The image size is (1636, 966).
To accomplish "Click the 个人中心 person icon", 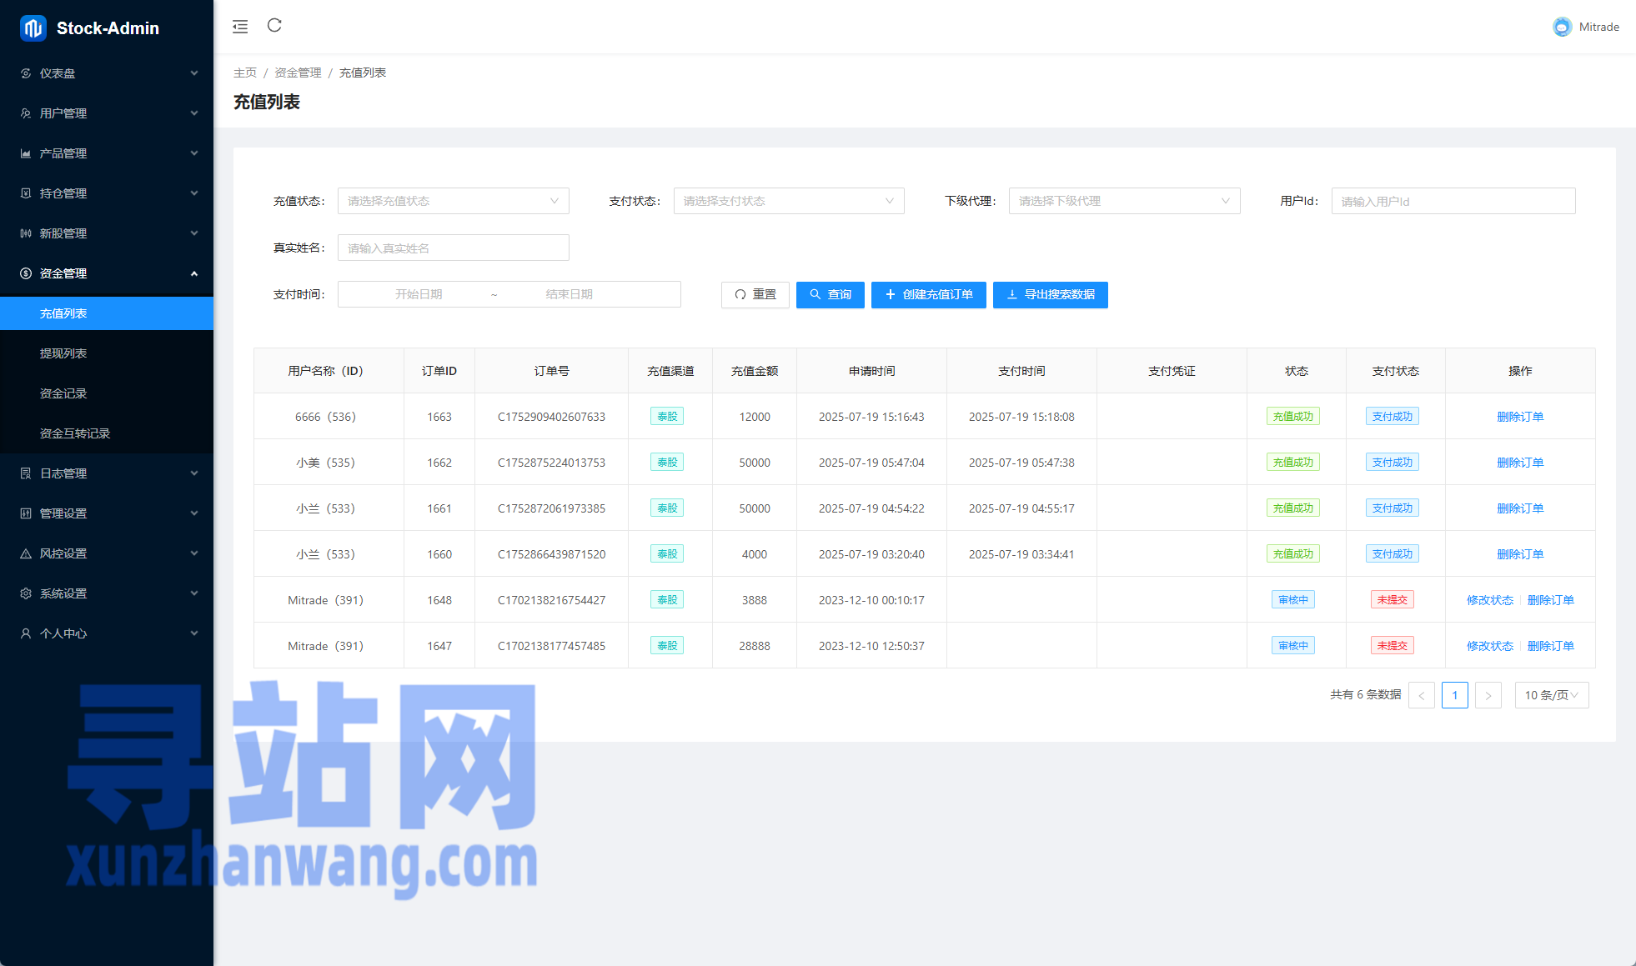I will (x=26, y=633).
